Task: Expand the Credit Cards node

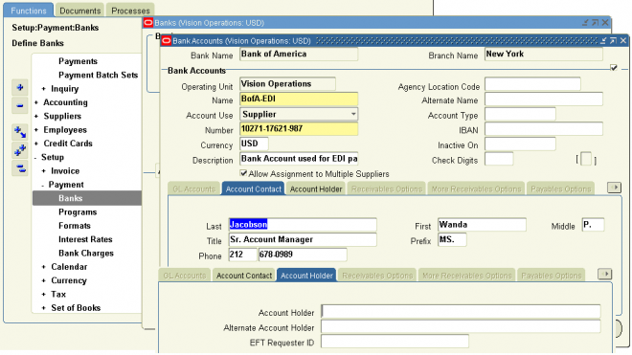Action: [36, 144]
